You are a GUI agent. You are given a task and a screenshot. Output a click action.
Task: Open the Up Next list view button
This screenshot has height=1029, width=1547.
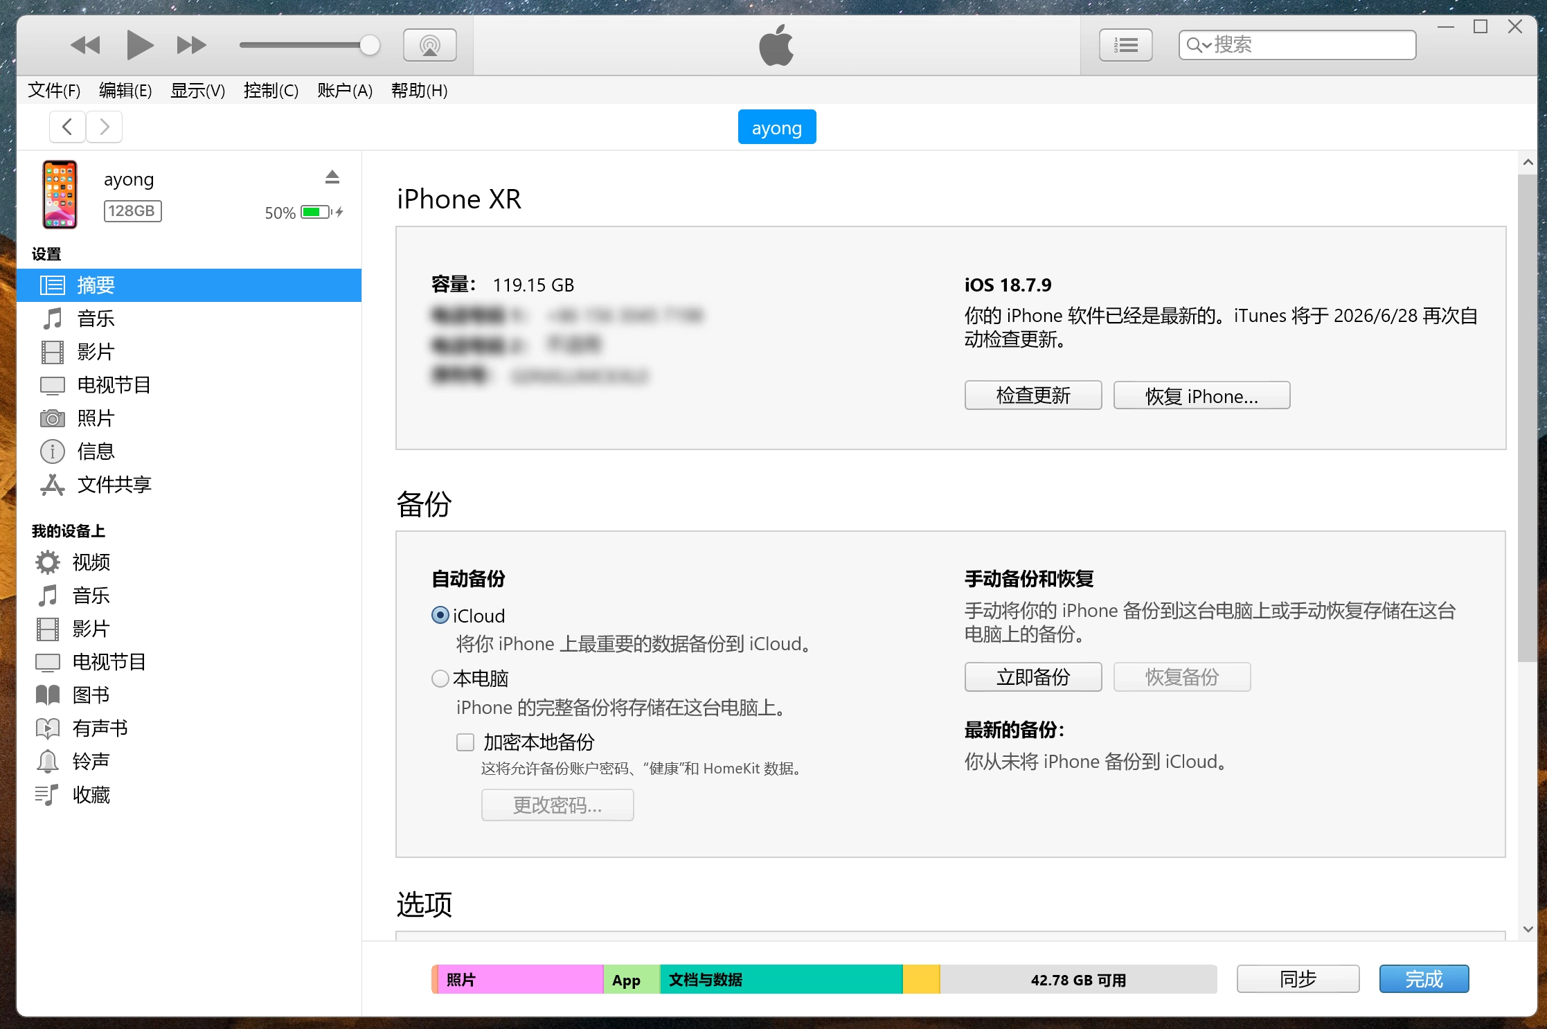(1126, 46)
